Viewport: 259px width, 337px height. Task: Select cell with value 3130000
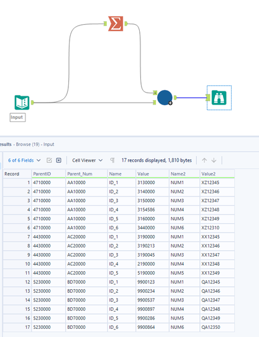[152, 183]
